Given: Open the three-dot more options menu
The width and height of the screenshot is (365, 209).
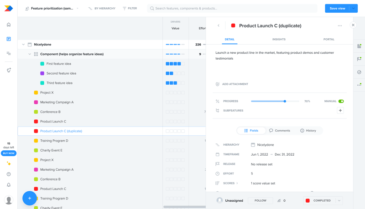Looking at the screenshot, I should (x=340, y=26).
